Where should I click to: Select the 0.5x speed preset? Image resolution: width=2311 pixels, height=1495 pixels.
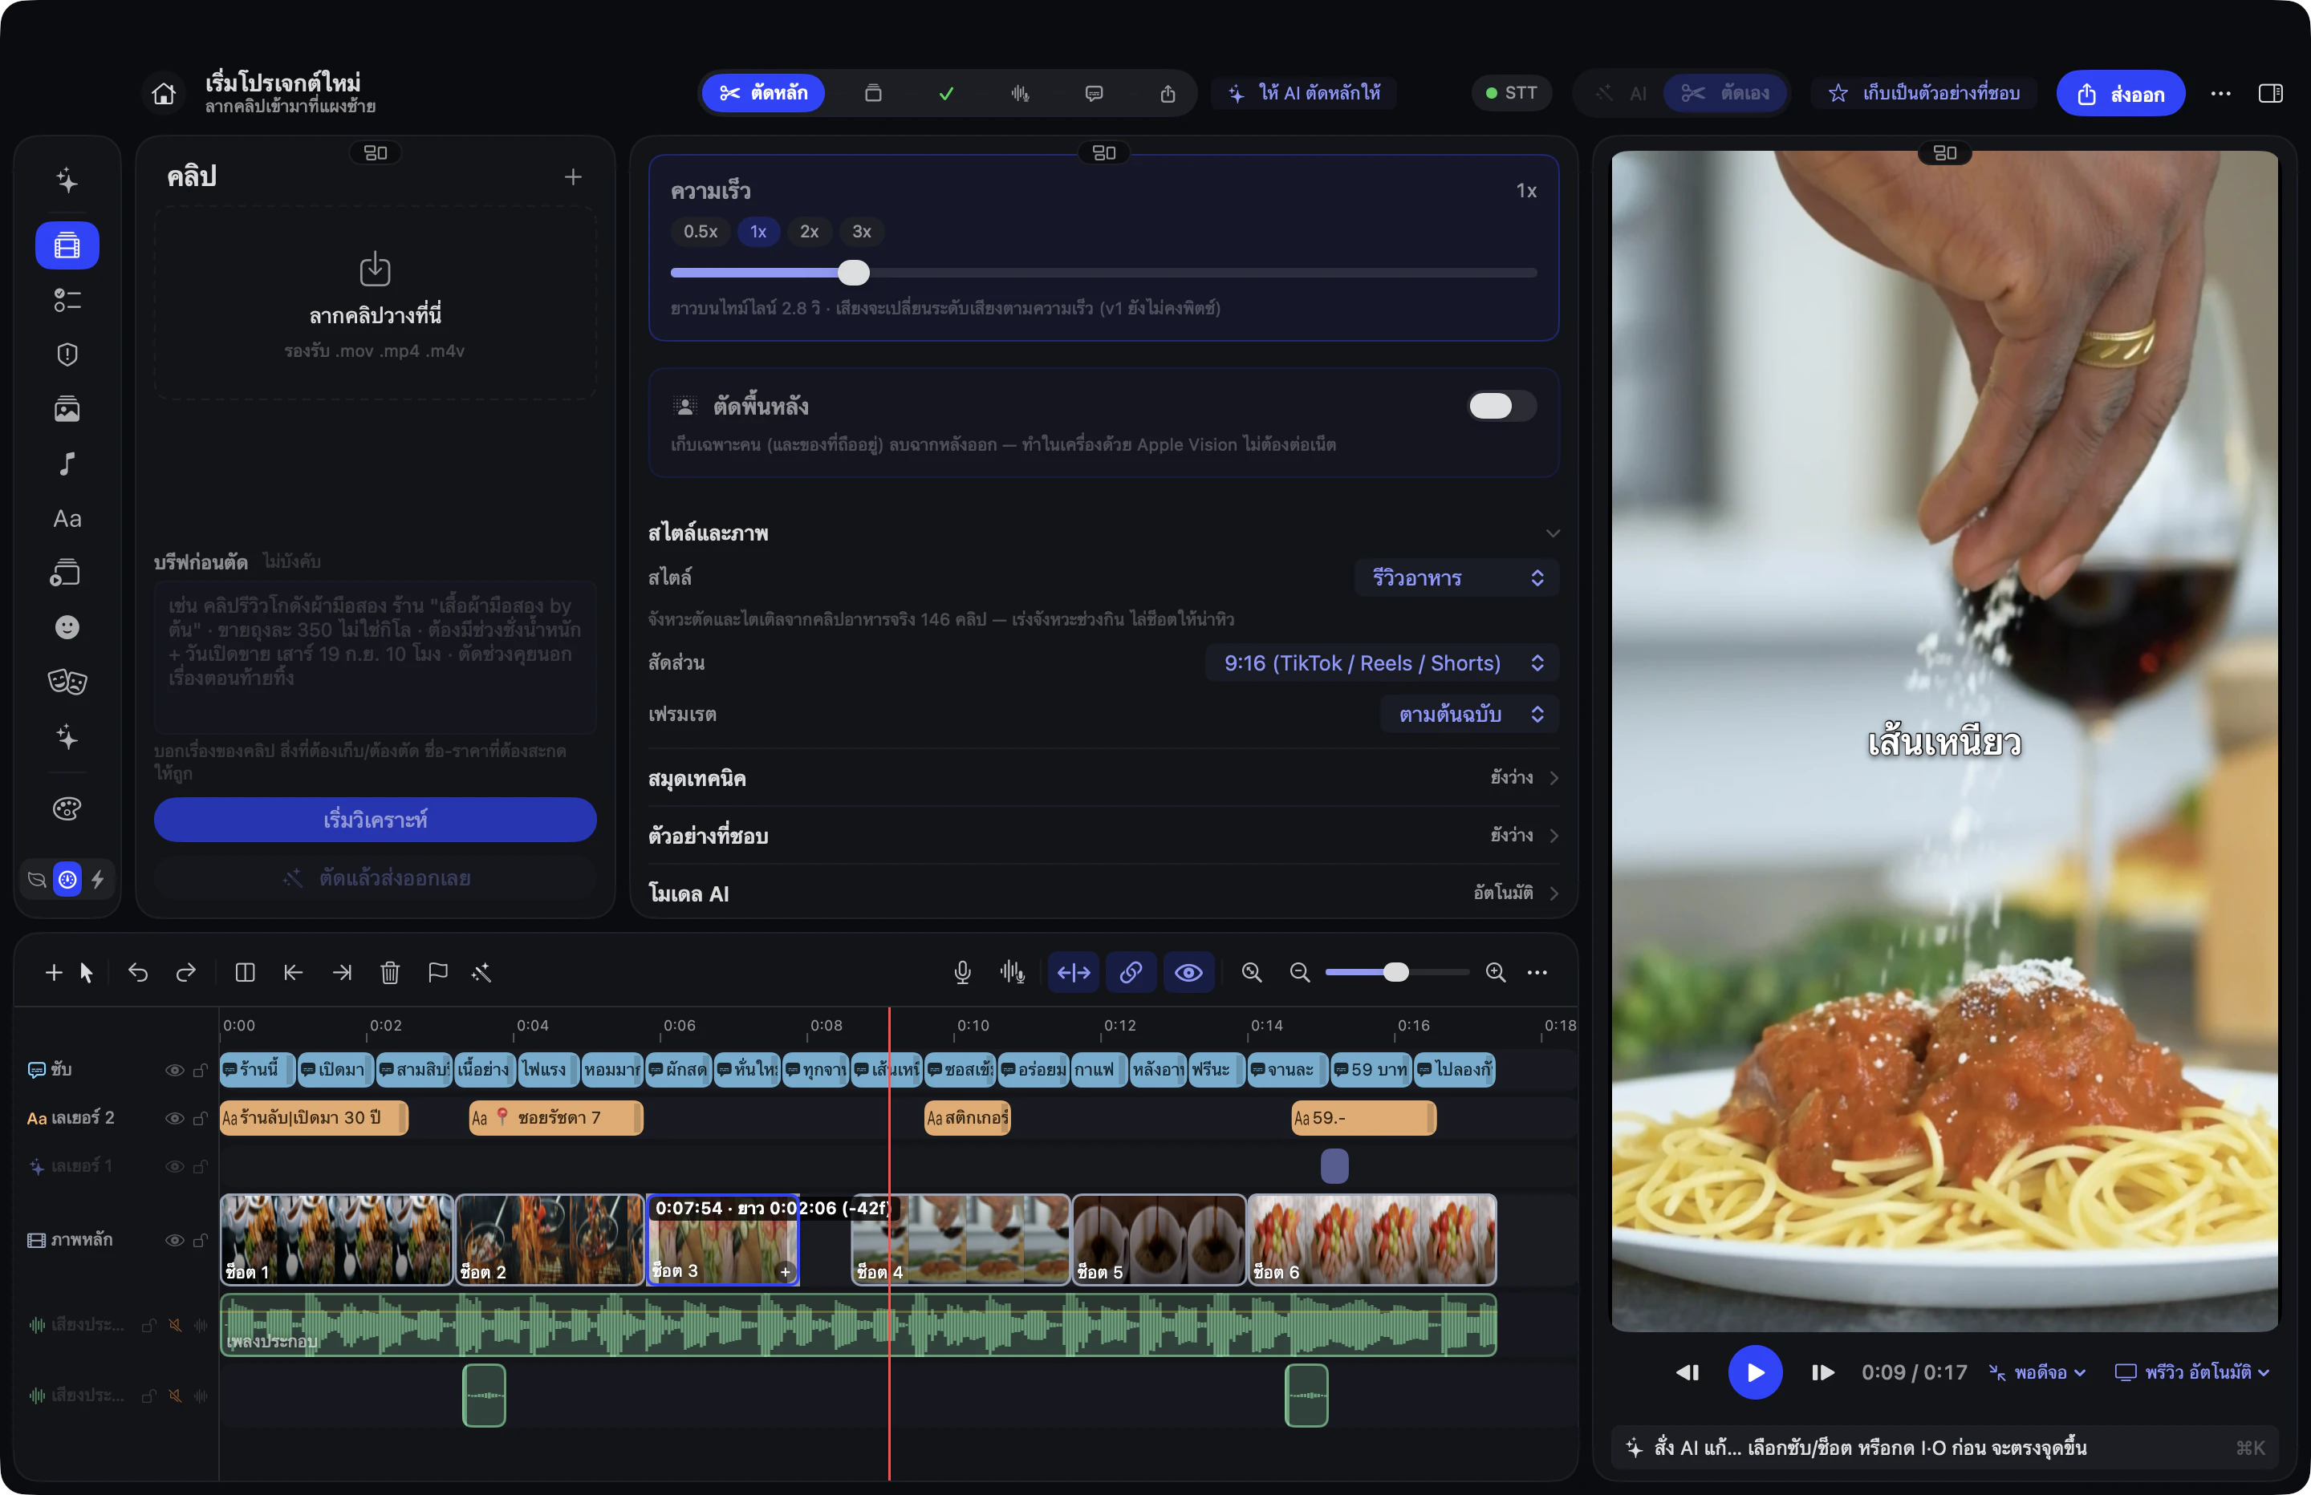[x=700, y=231]
